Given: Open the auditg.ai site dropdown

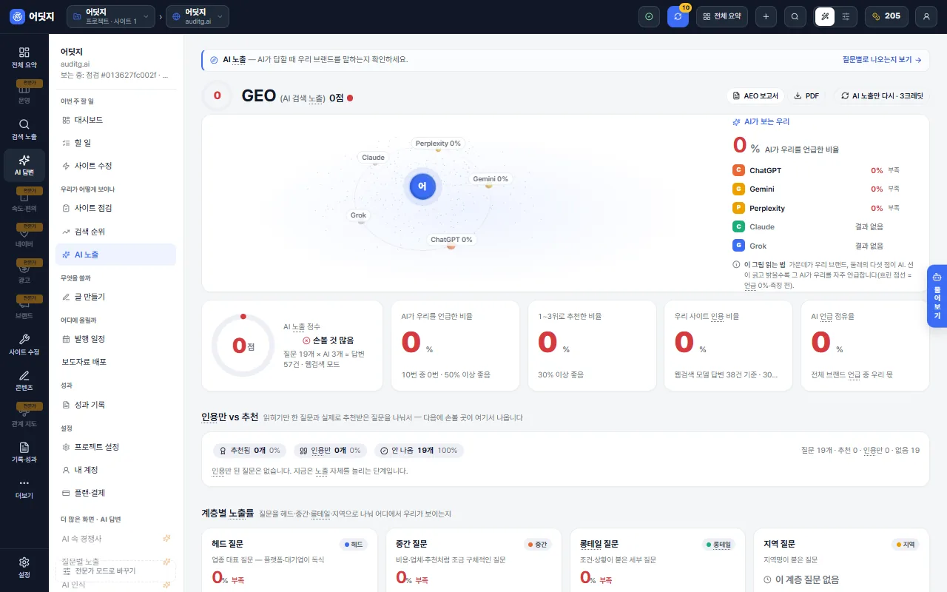Looking at the screenshot, I should (198, 16).
